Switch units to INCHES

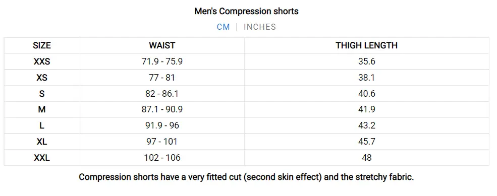(259, 27)
